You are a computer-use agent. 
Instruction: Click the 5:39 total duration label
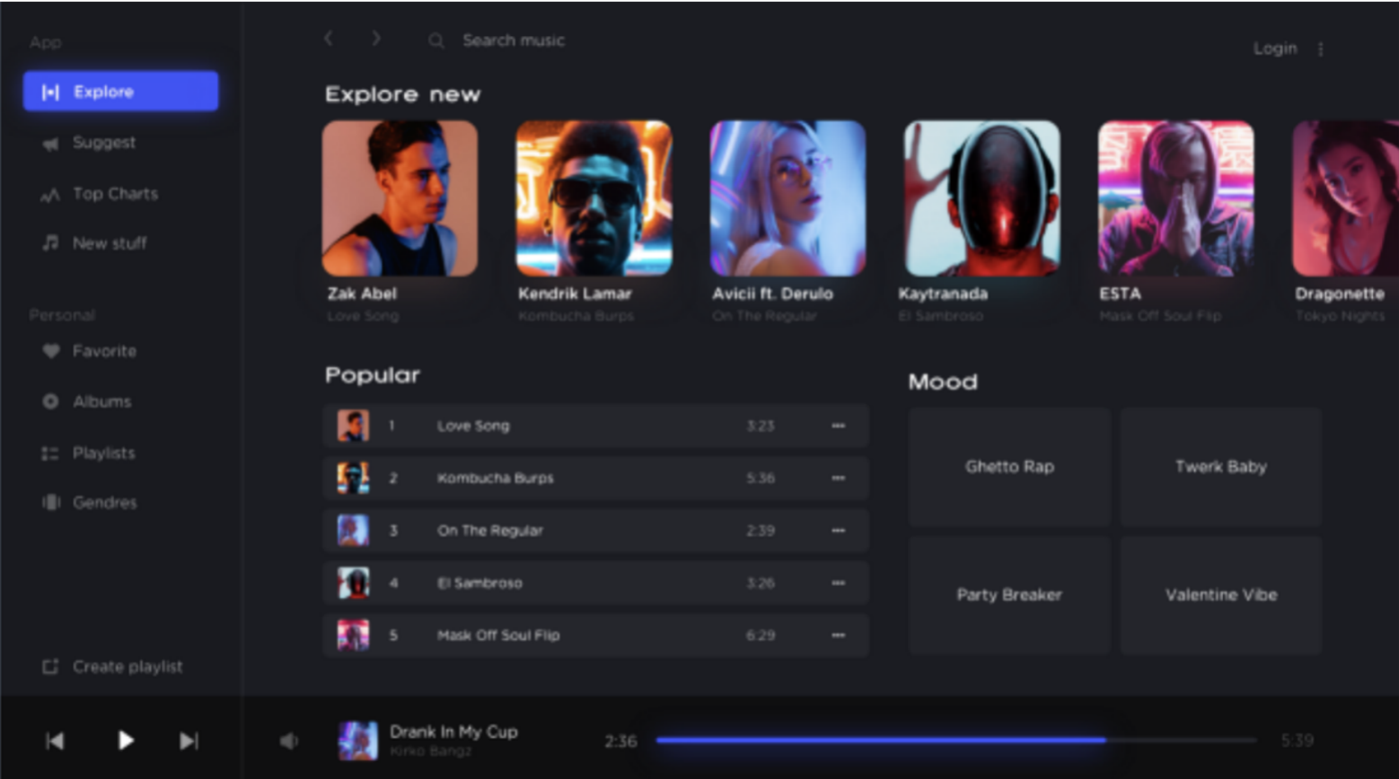click(1297, 740)
